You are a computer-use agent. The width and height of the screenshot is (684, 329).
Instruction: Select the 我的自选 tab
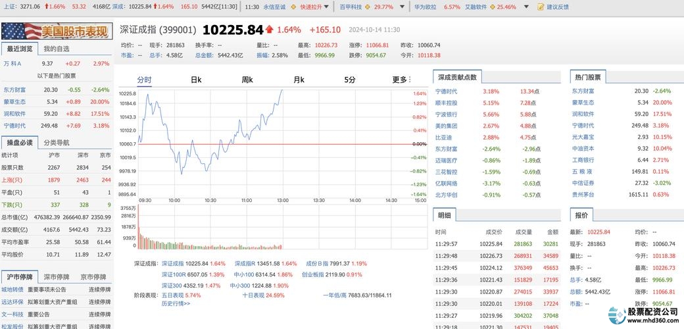57,49
